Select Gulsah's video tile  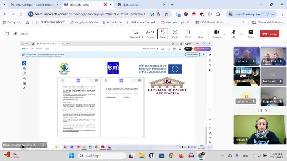[260, 129]
